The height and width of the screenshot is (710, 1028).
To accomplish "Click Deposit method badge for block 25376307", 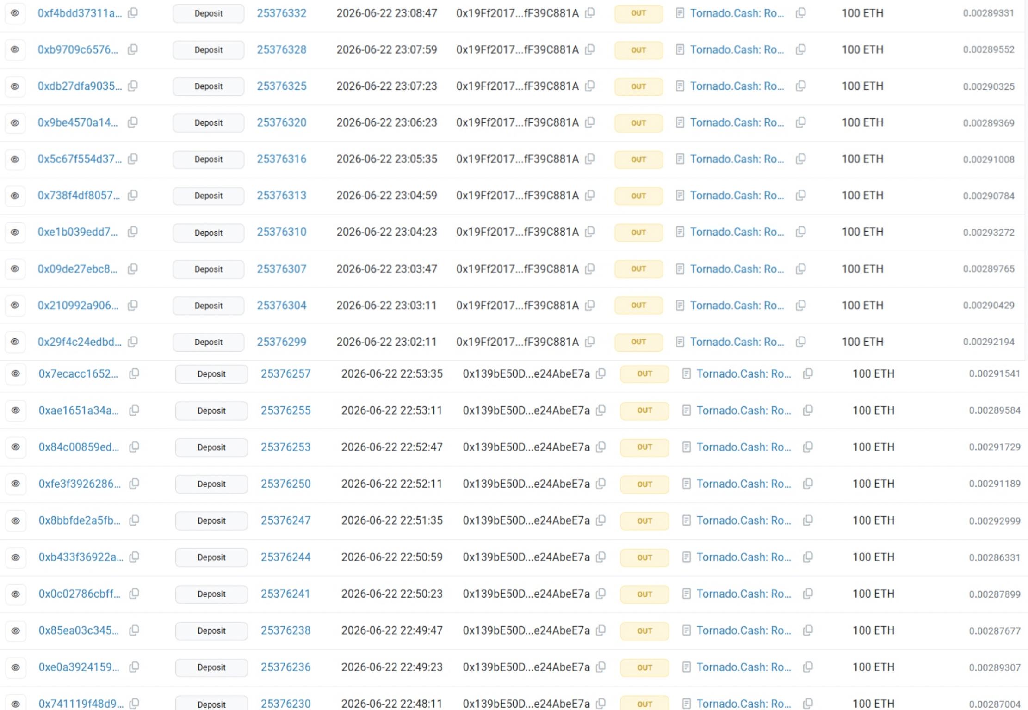I will (209, 269).
